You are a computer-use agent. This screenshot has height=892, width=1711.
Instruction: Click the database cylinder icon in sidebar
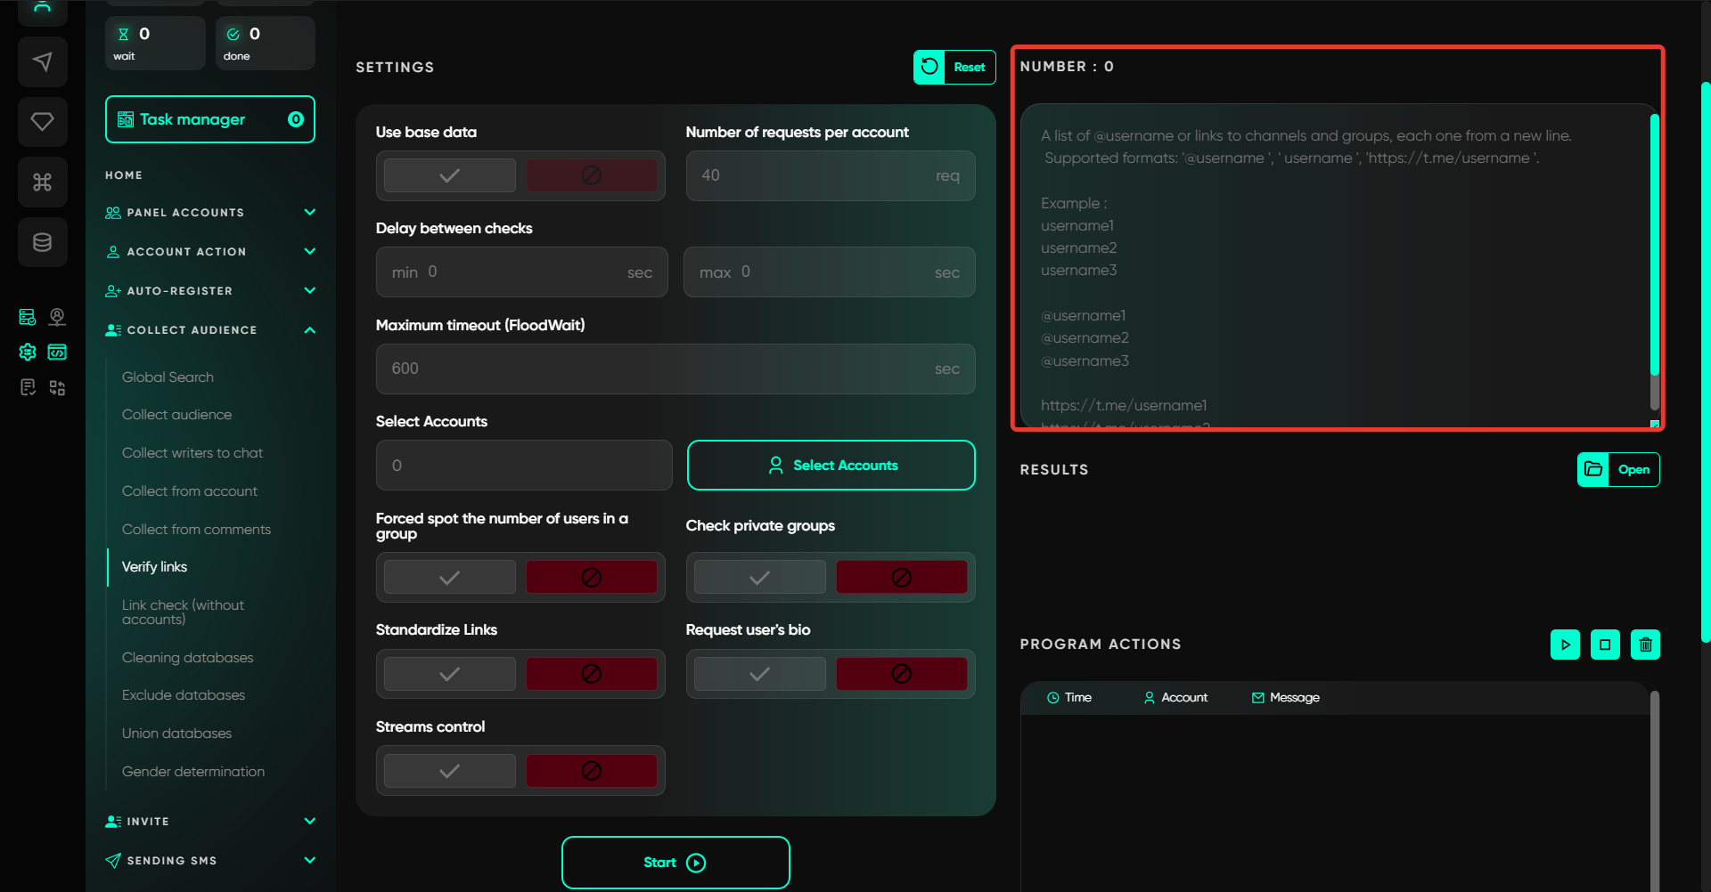click(x=42, y=242)
